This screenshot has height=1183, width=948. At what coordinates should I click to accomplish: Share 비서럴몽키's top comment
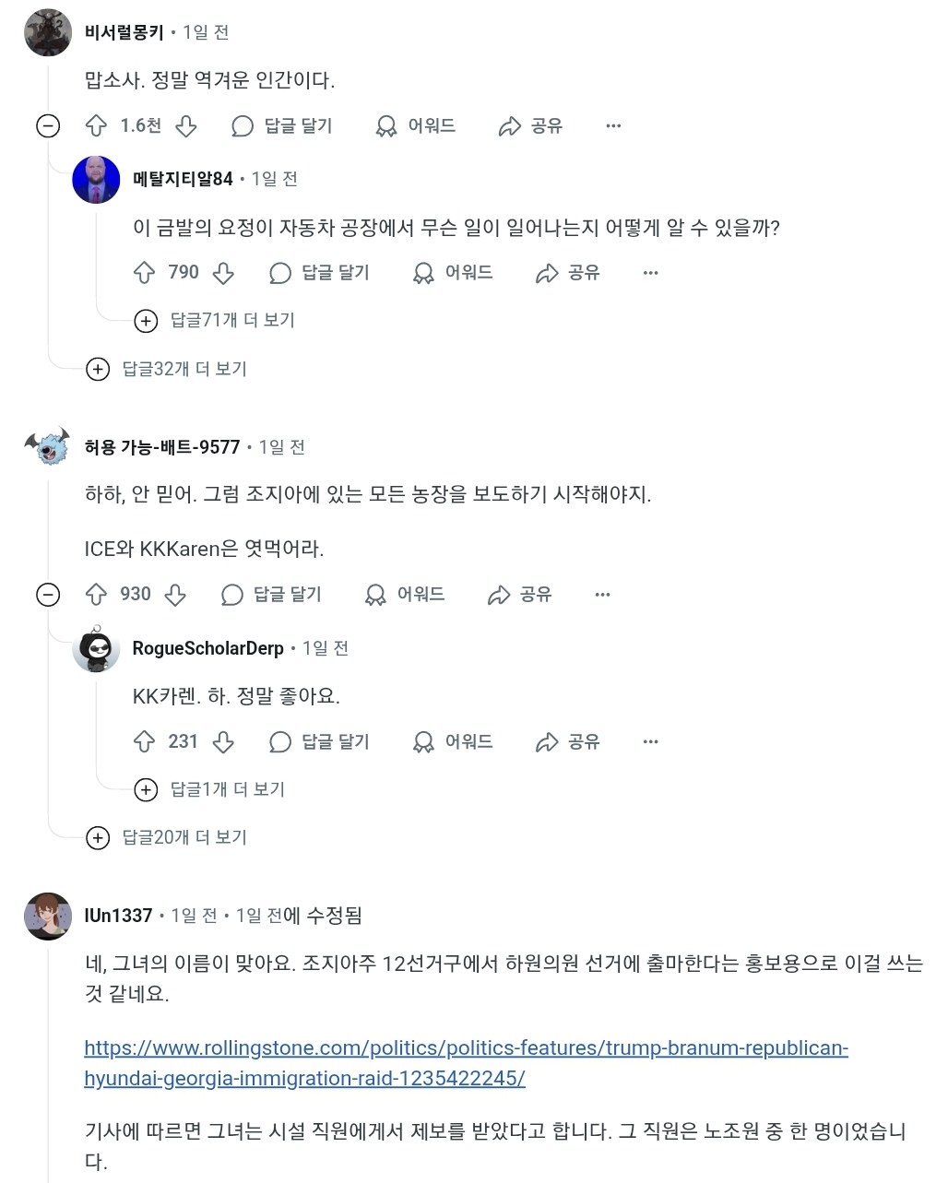(529, 126)
